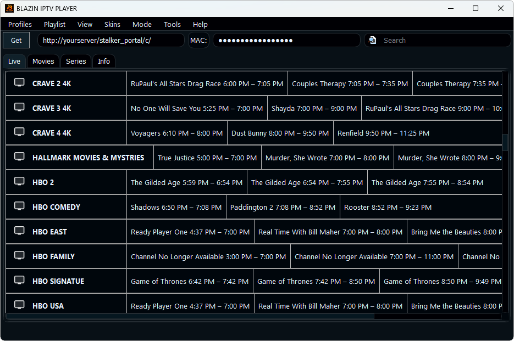Viewport: 514px width, 341px height.
Task: Open the Playlist menu
Action: point(55,25)
